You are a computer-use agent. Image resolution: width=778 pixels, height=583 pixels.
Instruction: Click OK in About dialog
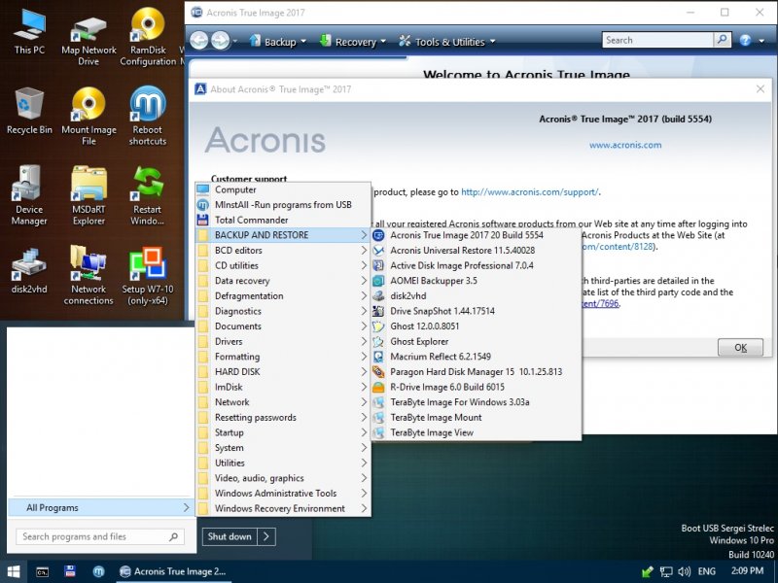pos(740,348)
